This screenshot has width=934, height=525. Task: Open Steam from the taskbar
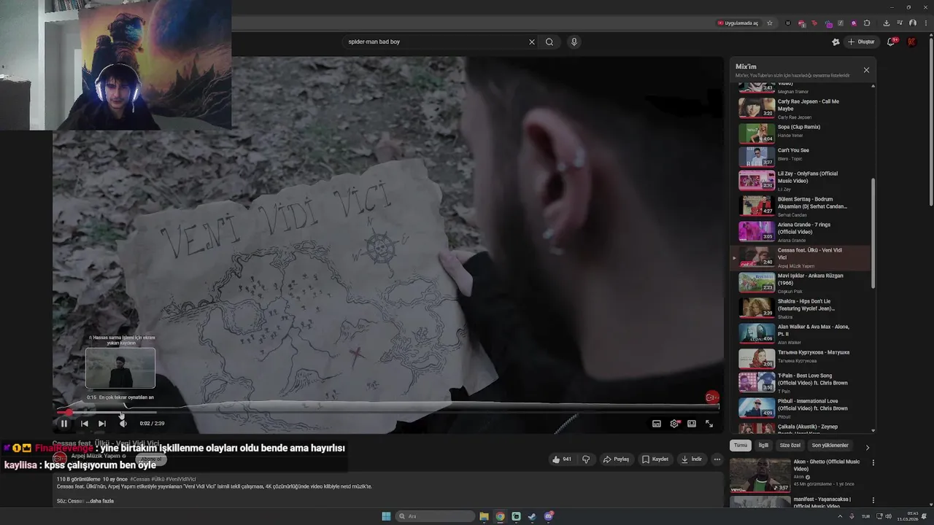(532, 516)
